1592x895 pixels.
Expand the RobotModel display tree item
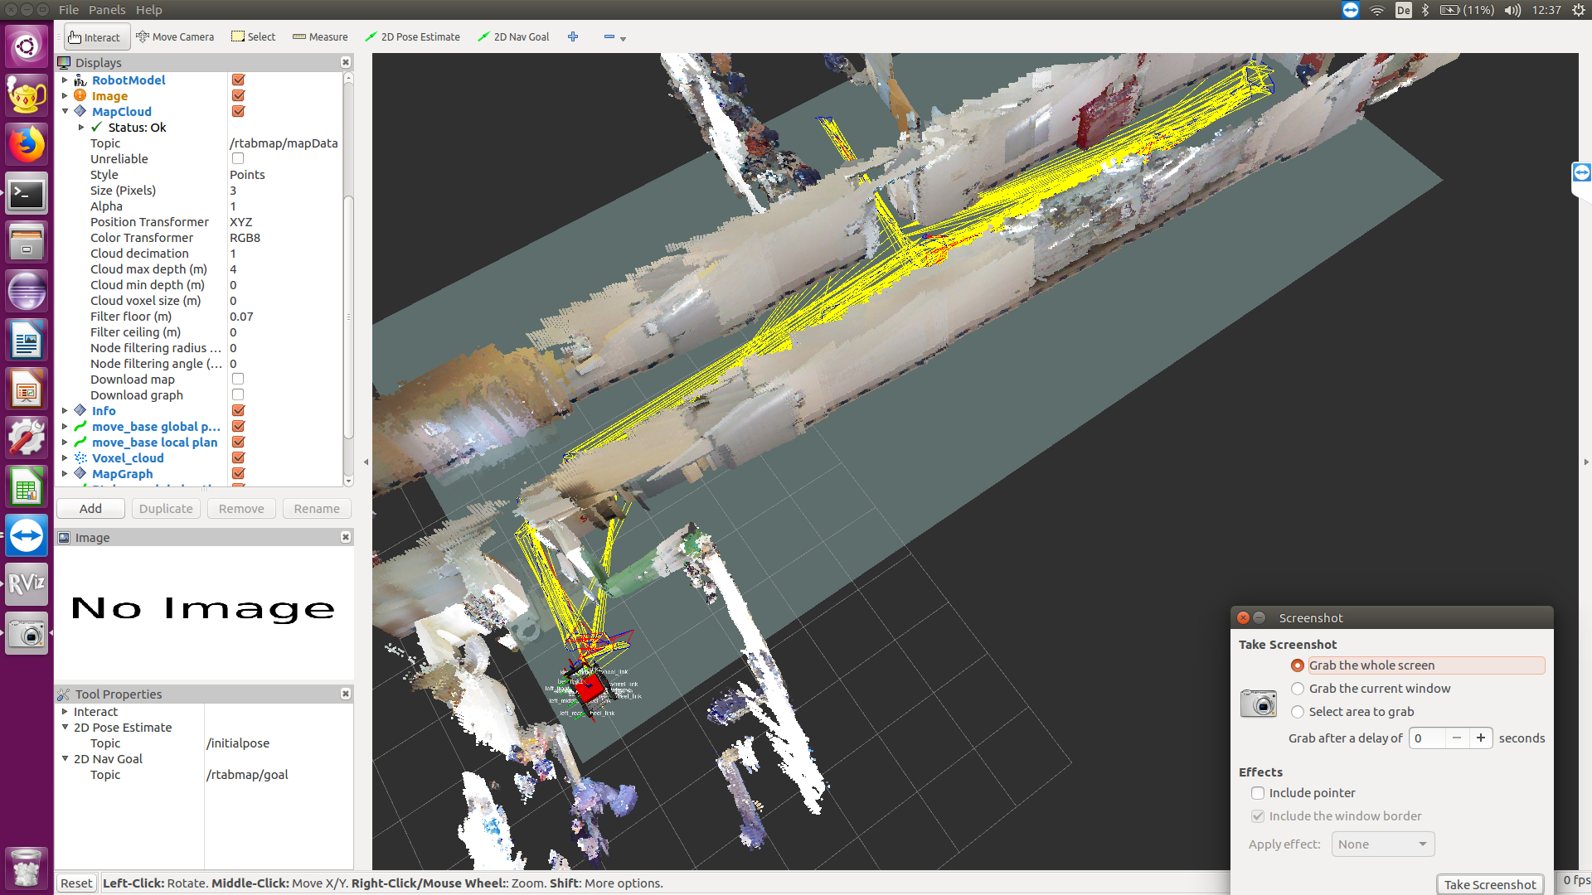pyautogui.click(x=65, y=80)
